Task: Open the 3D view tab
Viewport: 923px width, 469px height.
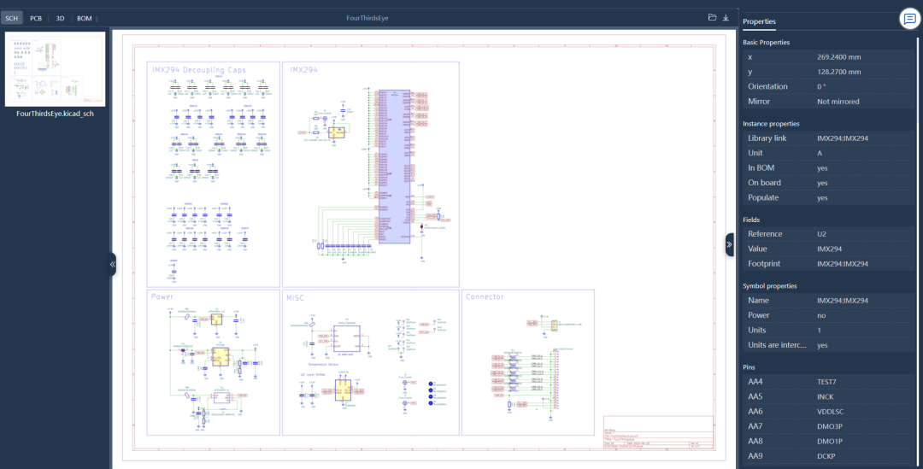Action: point(60,18)
